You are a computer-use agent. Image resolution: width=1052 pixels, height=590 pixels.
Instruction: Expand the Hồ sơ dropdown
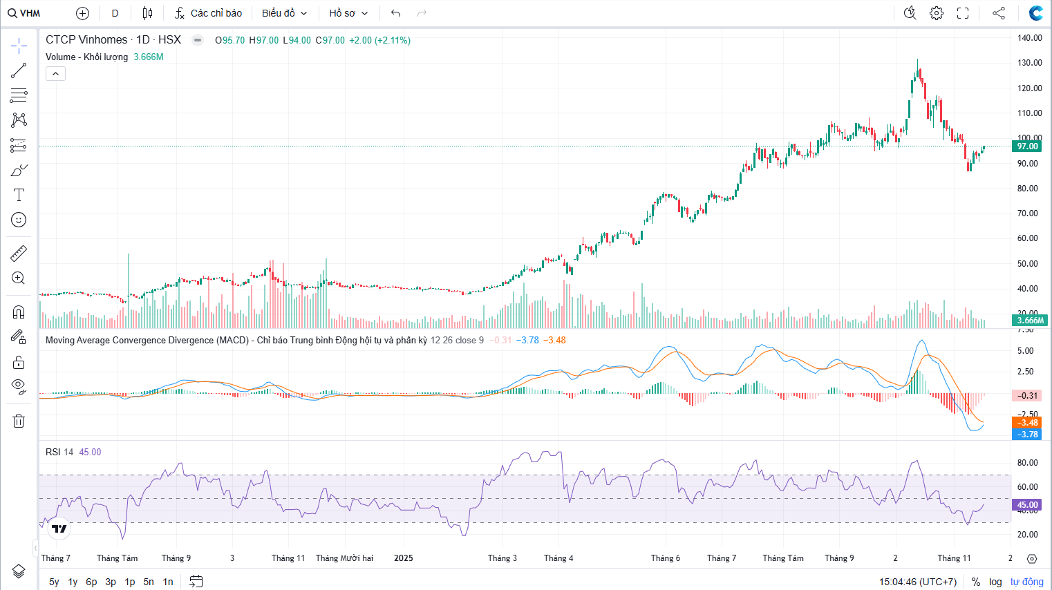[348, 13]
